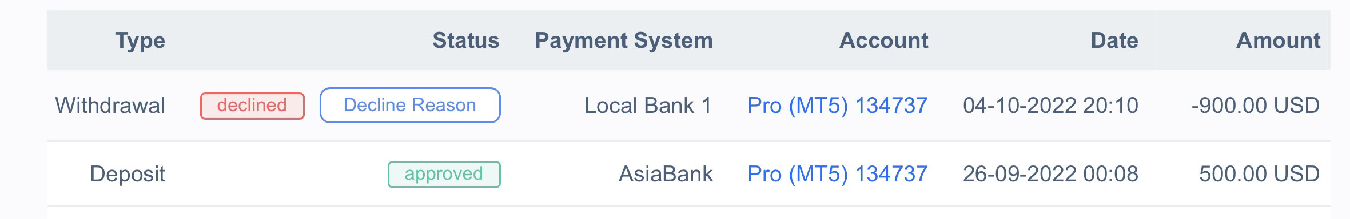Viewport: 1350px width, 219px height.
Task: Select the Withdrawal type cell
Action: 110,106
